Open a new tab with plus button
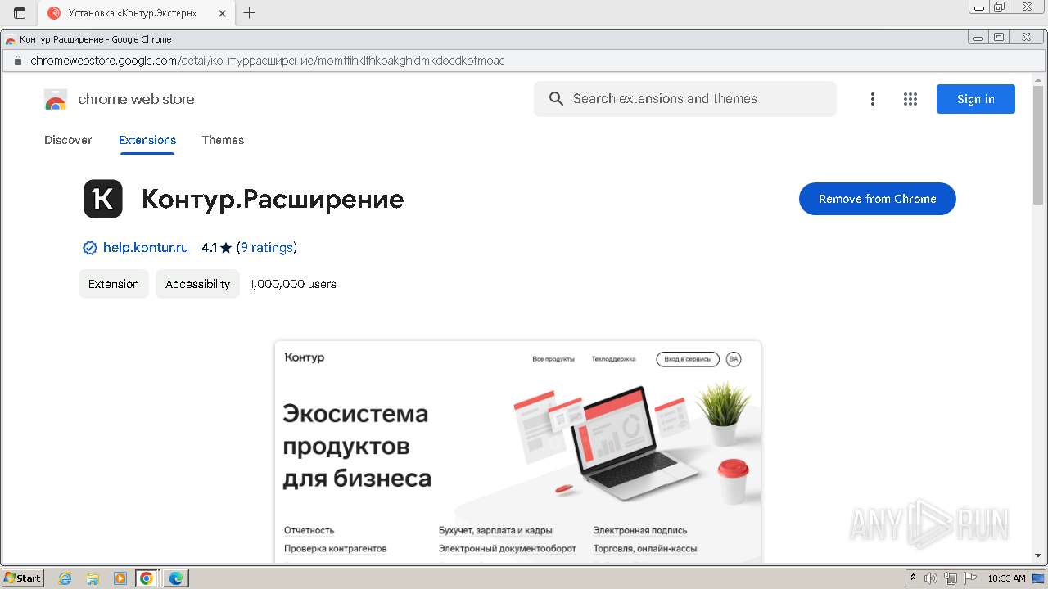 [249, 13]
